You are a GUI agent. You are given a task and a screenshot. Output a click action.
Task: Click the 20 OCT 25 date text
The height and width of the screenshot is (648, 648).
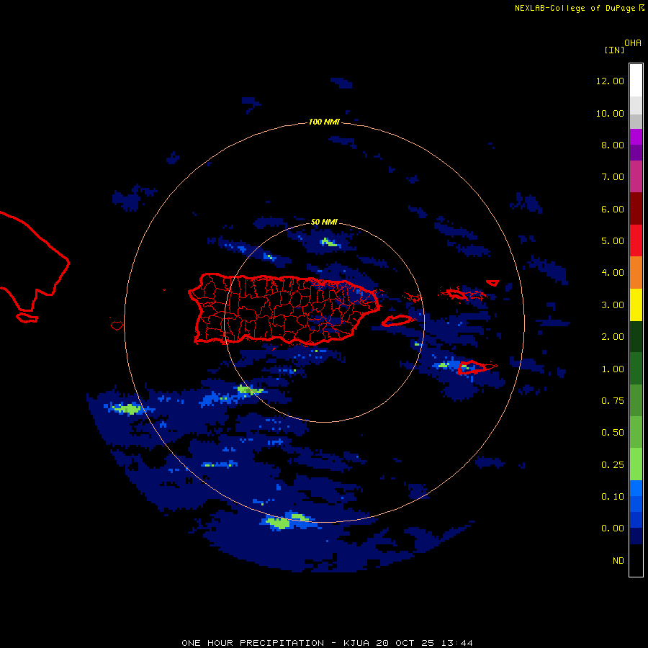coord(405,643)
